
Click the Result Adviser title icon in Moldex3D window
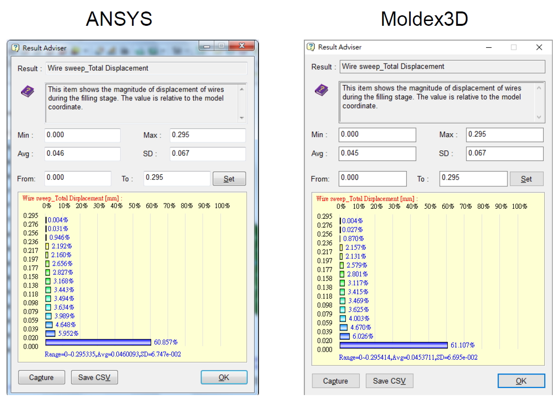click(311, 47)
